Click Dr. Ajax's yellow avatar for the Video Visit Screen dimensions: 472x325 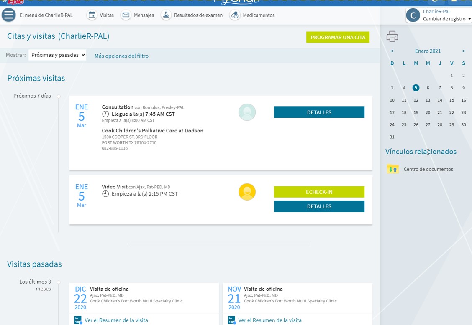coord(247,192)
